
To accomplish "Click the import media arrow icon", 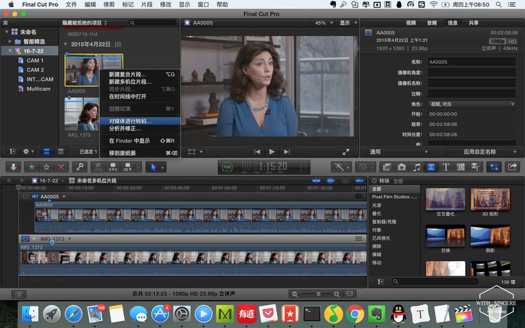I will click(14, 167).
